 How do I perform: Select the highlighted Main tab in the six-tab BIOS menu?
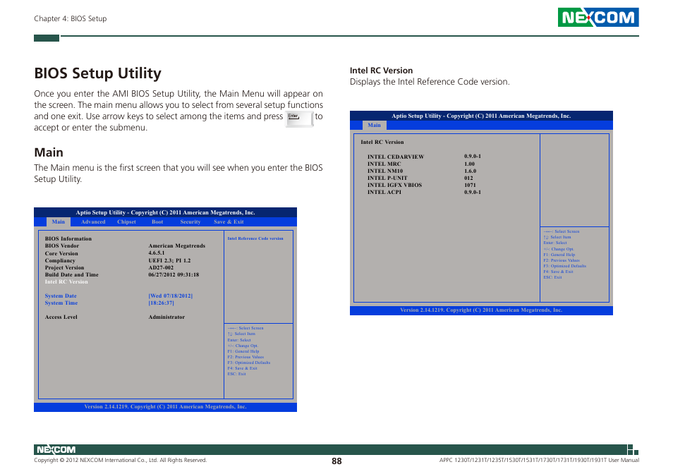(59, 221)
